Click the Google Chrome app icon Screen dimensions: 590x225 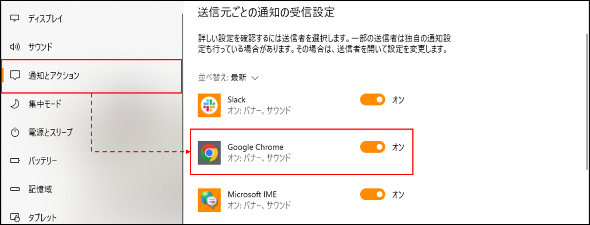point(209,152)
